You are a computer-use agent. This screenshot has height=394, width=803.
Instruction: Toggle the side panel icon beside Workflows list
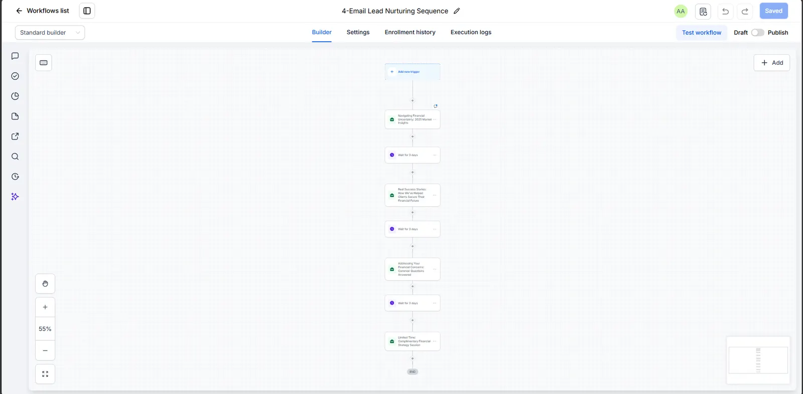point(87,11)
